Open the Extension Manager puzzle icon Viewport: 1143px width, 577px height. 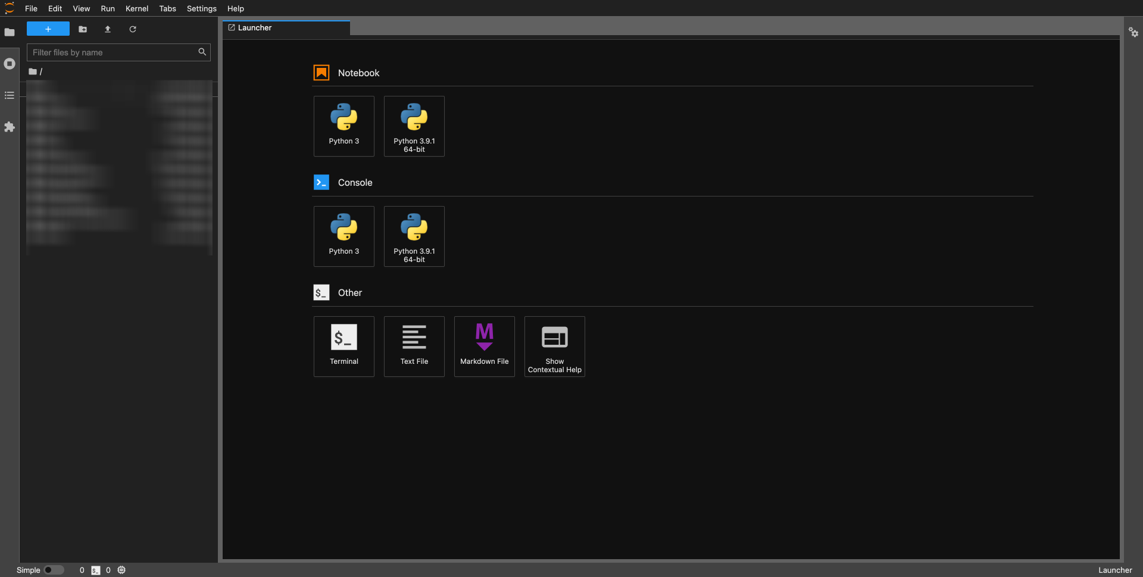(10, 127)
